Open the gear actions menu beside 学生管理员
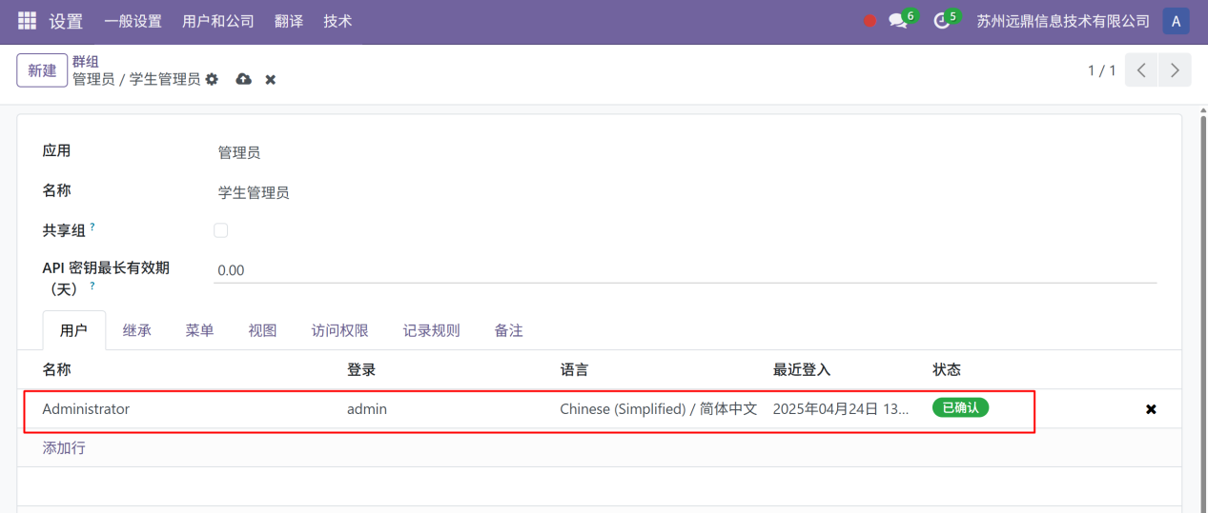1208x513 pixels. pos(212,79)
